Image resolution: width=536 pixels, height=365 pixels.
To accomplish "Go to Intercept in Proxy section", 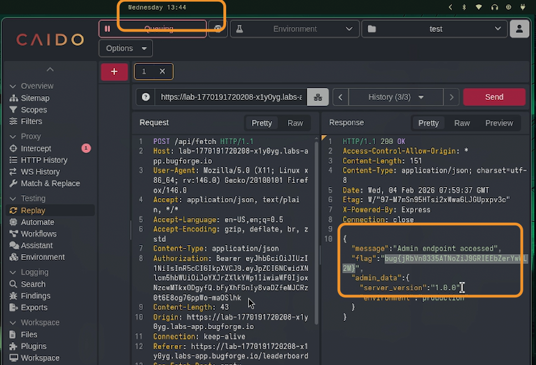I will tap(35, 148).
